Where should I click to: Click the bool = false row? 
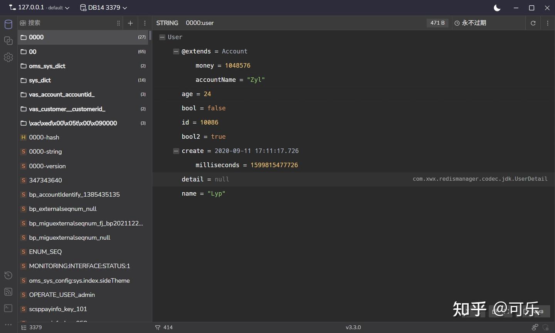[353, 108]
